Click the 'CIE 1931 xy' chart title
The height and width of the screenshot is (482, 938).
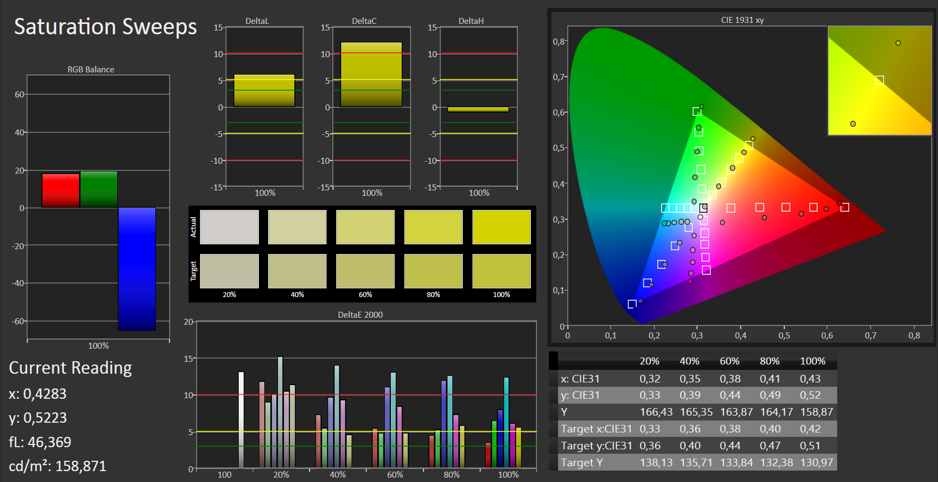tap(742, 20)
